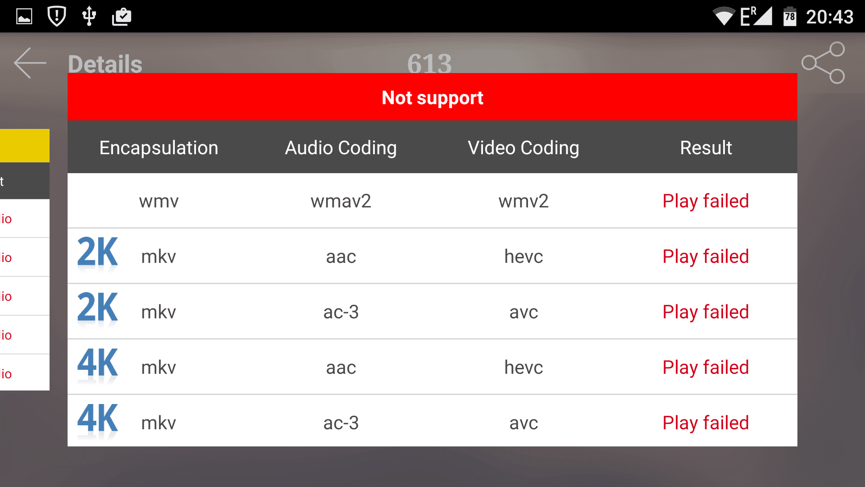The width and height of the screenshot is (865, 487).
Task: Select the Audio Coding column header
Action: [x=341, y=148]
